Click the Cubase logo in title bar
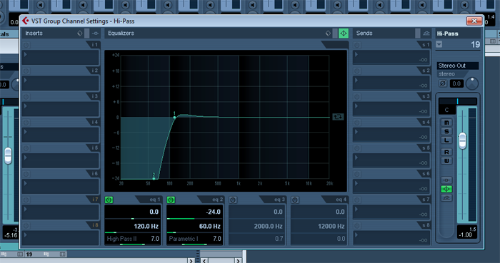The height and width of the screenshot is (263, 500). 25,21
